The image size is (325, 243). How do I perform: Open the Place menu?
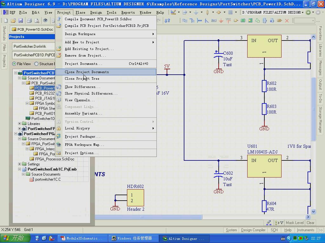click(x=80, y=12)
